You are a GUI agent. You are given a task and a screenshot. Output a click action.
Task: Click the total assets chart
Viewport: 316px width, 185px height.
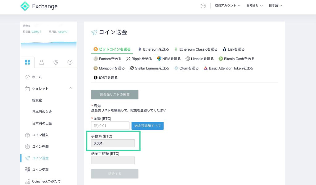(48, 45)
